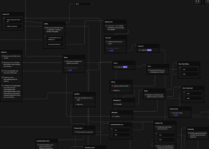The width and height of the screenshot is (209, 149).
Task: Choose 'Não' in Sim / Nao Whats
Action: pos(190,74)
